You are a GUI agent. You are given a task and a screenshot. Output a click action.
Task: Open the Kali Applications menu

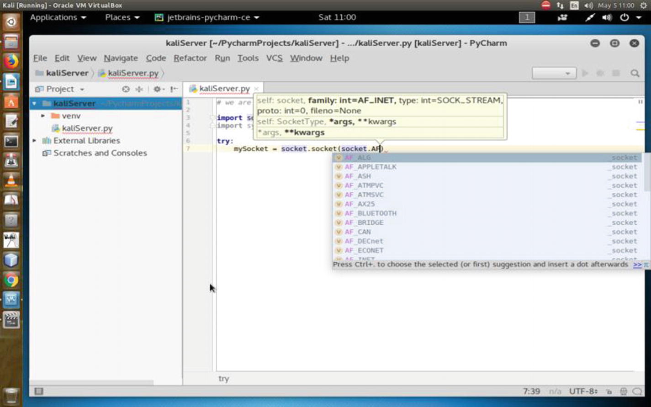[x=58, y=17]
